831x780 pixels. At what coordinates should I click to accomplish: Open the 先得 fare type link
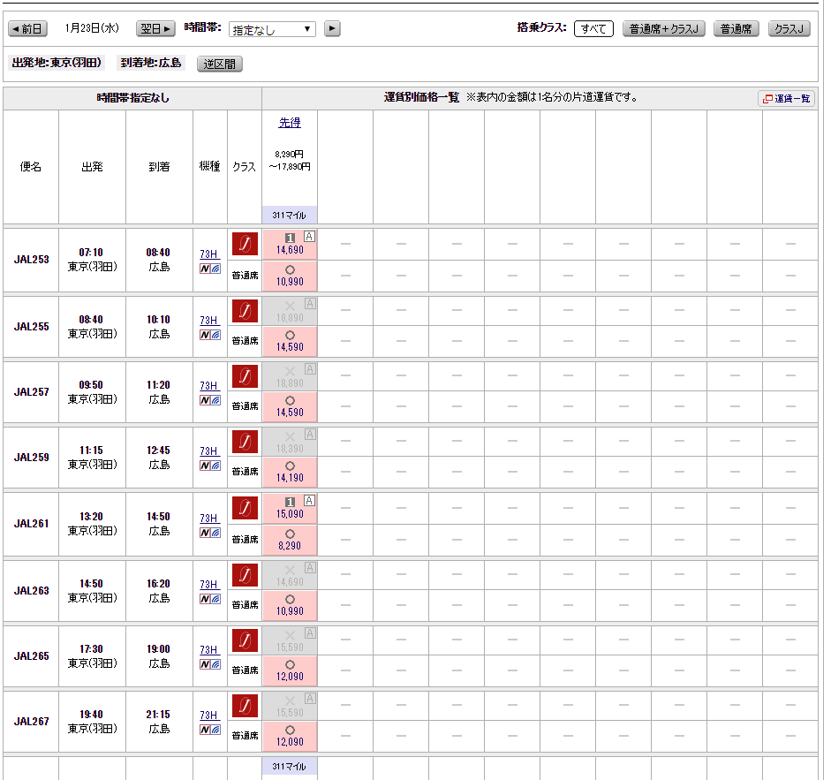coord(290,123)
